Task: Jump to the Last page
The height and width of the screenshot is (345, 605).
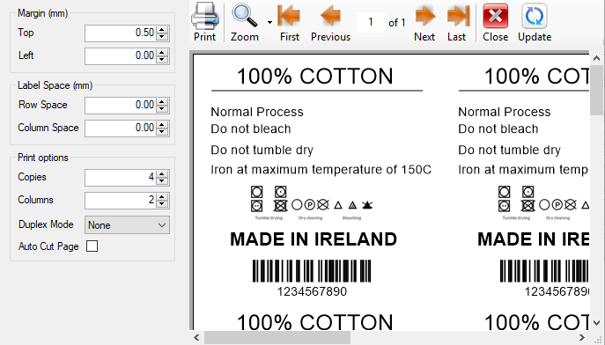Action: (x=458, y=16)
